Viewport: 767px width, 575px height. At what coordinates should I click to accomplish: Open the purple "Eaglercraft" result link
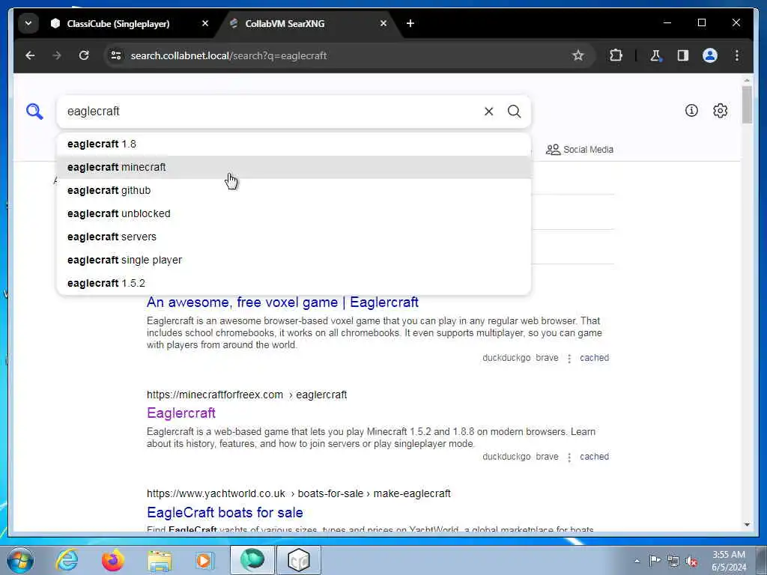click(181, 413)
